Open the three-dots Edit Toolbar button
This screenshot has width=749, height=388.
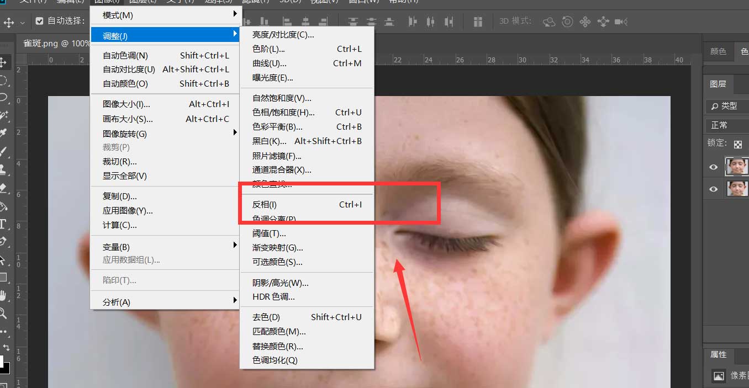tap(3, 331)
